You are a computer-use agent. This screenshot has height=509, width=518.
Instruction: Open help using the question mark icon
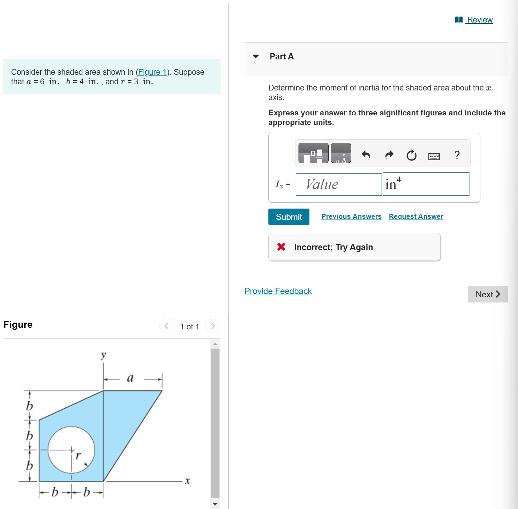click(457, 155)
